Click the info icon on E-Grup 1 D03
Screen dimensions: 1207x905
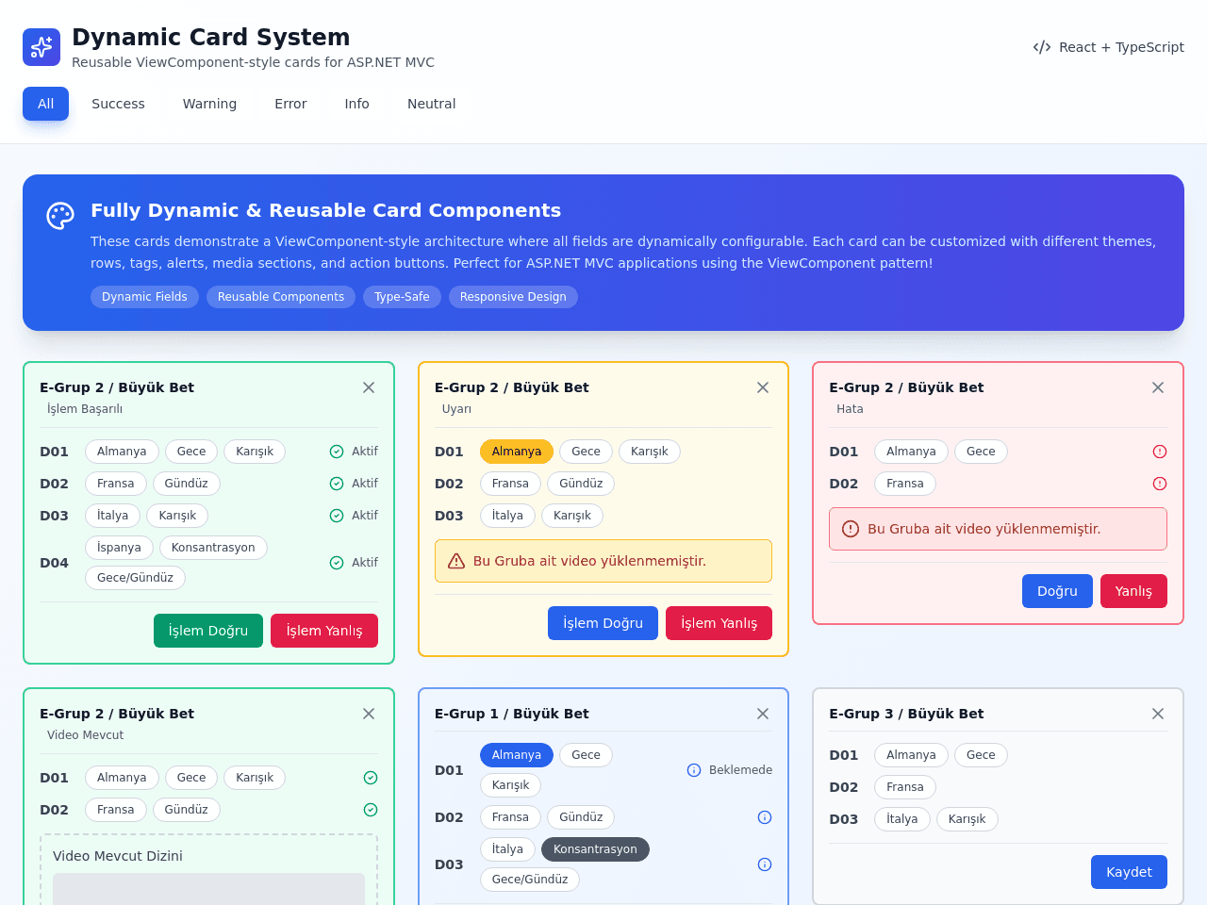[x=765, y=864]
